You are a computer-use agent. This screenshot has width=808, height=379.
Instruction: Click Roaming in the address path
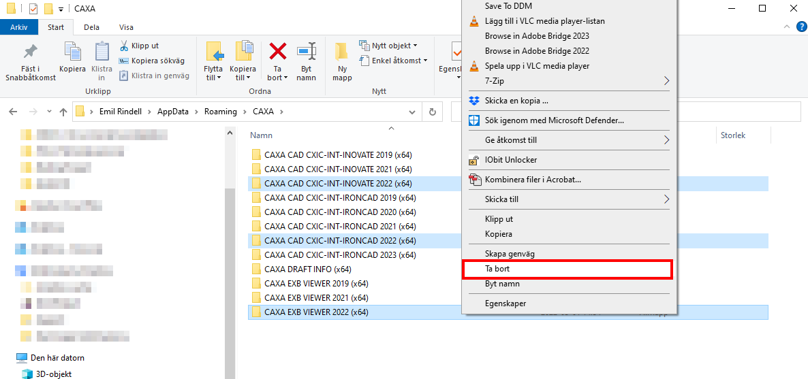click(221, 111)
